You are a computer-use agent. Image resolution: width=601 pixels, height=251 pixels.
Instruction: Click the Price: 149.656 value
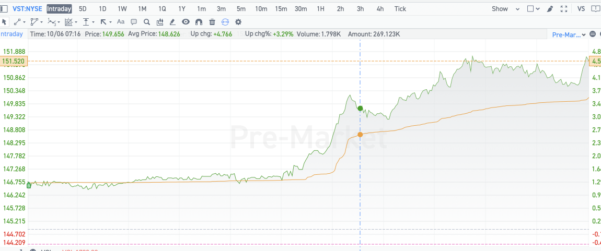pyautogui.click(x=104, y=34)
